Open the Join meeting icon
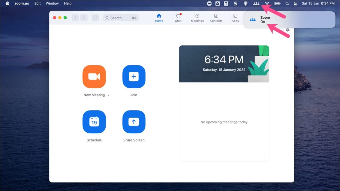This screenshot has width=340, height=191. 134,76
